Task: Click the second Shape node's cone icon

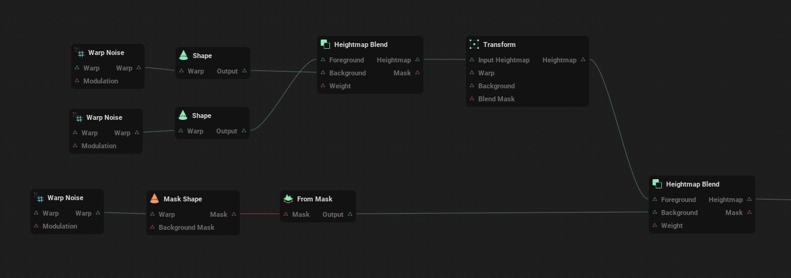Action: coord(183,116)
